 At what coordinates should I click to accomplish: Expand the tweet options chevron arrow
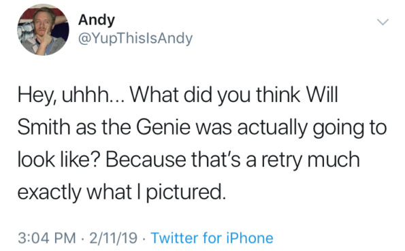click(383, 22)
